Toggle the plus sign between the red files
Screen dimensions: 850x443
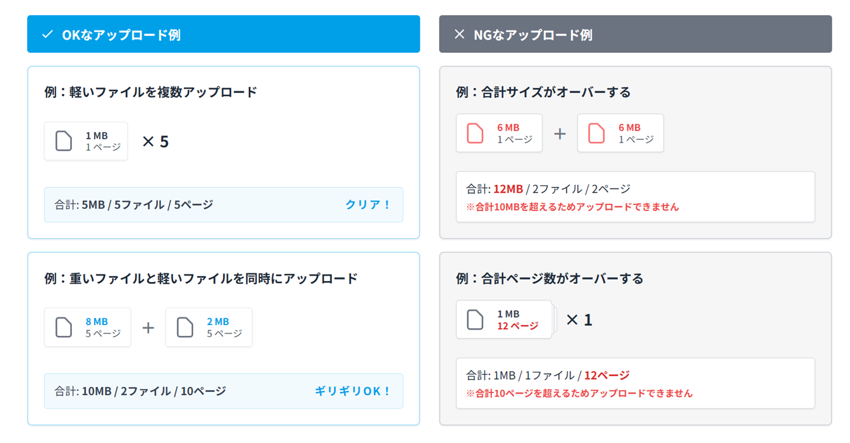coord(560,133)
